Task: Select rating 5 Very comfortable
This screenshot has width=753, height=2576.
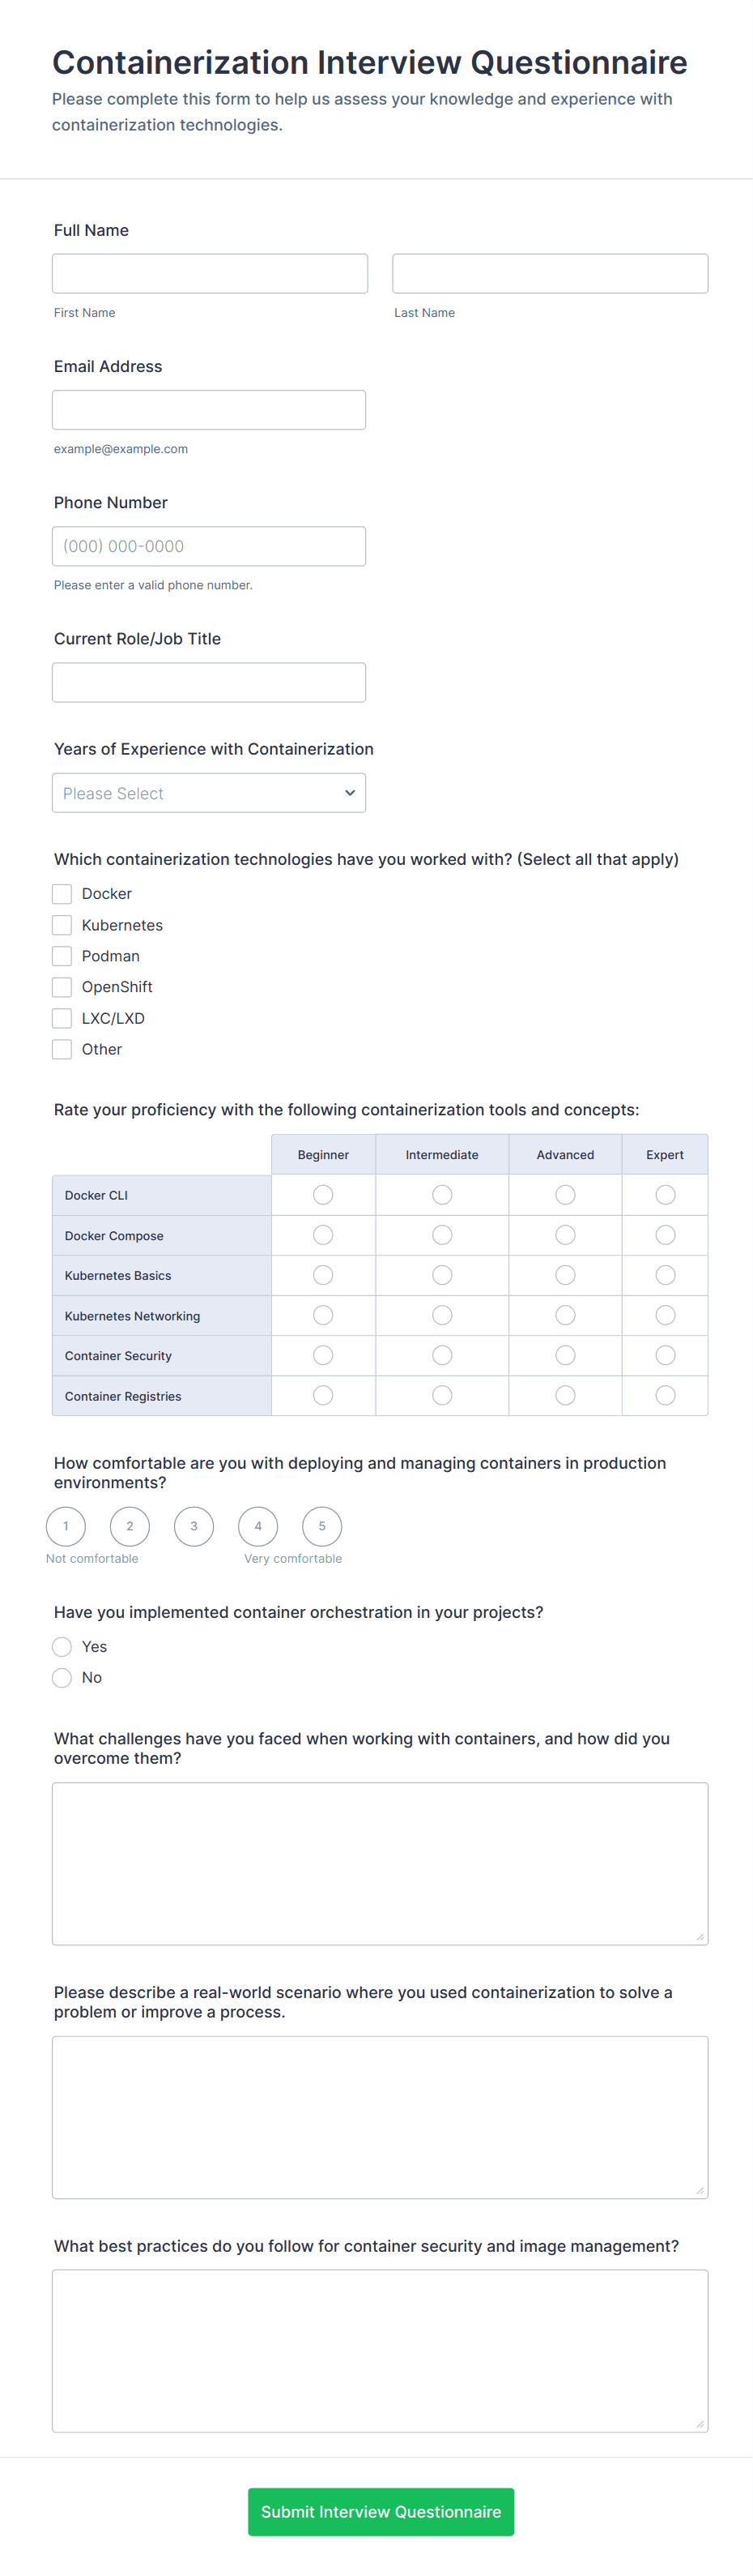Action: pyautogui.click(x=321, y=1526)
